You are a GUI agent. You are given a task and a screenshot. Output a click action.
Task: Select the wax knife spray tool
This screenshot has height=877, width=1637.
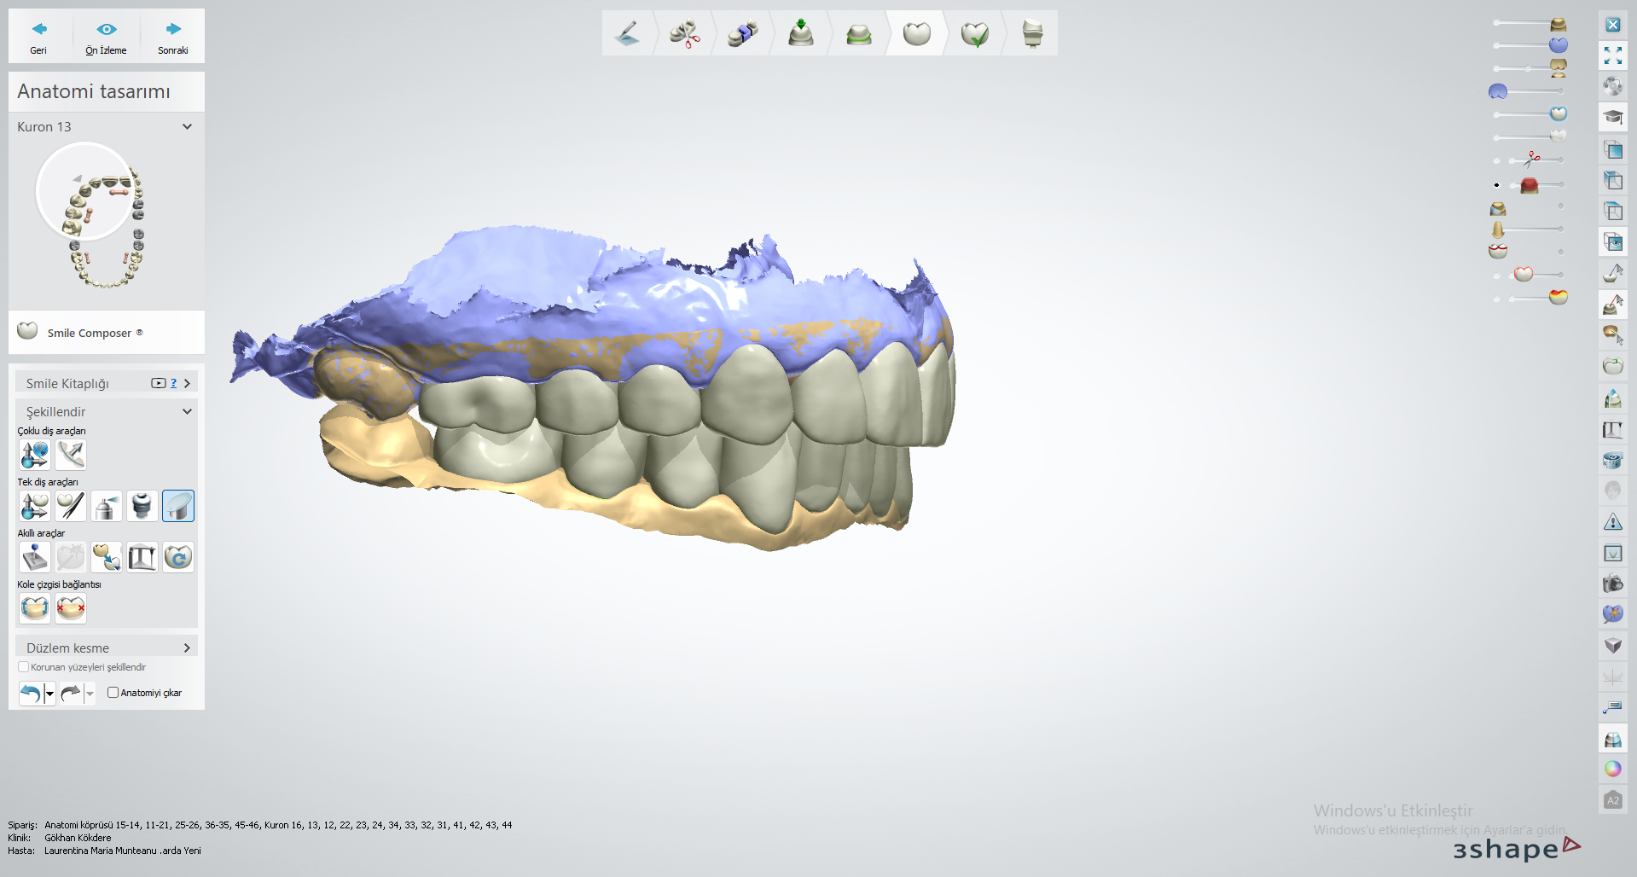(107, 506)
